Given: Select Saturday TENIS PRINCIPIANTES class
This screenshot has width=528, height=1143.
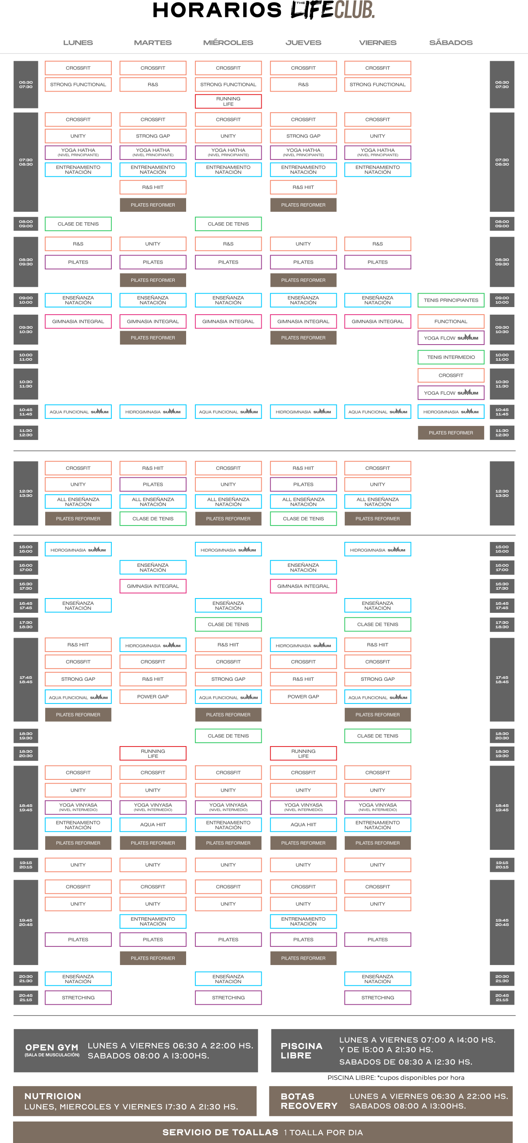Looking at the screenshot, I should pos(450,300).
